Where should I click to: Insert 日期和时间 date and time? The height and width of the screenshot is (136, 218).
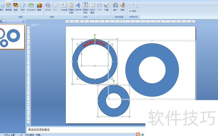click(x=85, y=8)
